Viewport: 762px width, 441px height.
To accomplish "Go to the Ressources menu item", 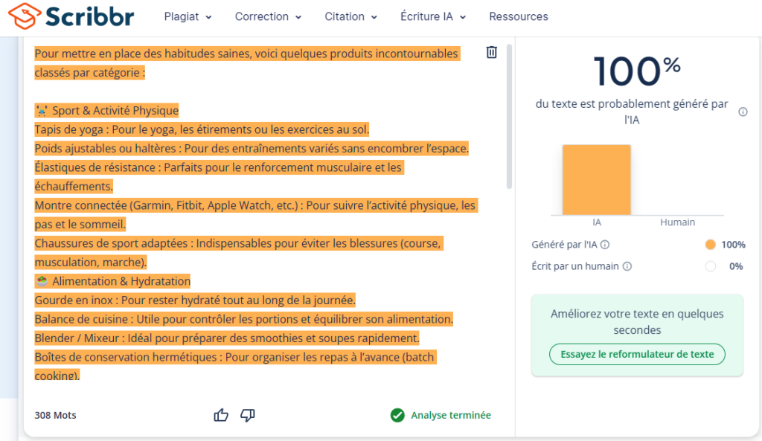I will pyautogui.click(x=519, y=16).
